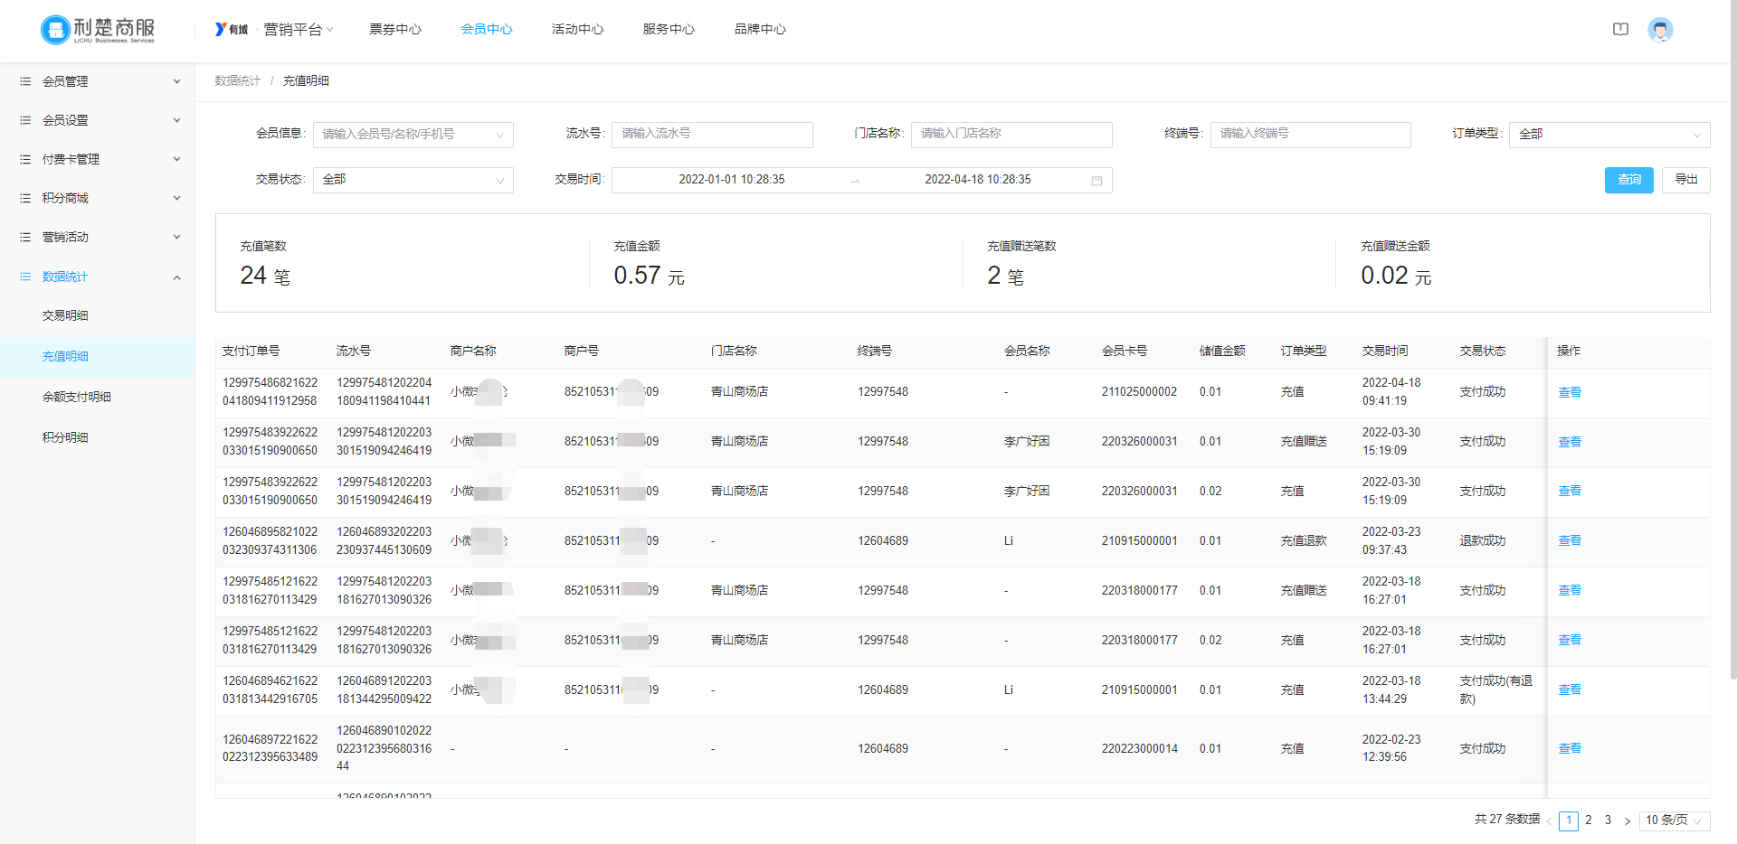This screenshot has width=1737, height=844.
Task: Open 充值明细 in the sidebar
Action: coord(98,356)
